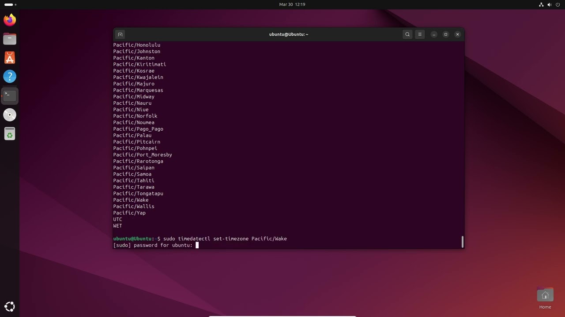Click the text Pacific/Noumea
This screenshot has height=317, width=565.
click(x=134, y=122)
